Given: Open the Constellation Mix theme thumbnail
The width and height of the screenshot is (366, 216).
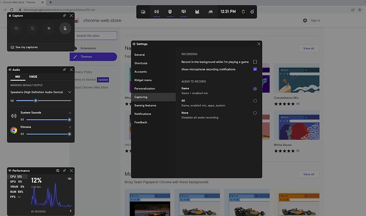Looking at the screenshot, I should (x=297, y=78).
